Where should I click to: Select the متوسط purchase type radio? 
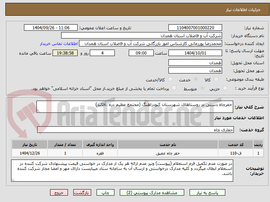(202, 88)
